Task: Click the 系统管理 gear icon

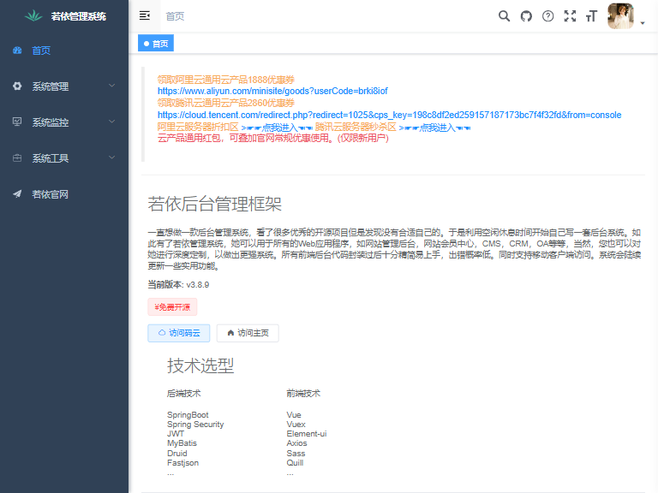Action: point(17,86)
